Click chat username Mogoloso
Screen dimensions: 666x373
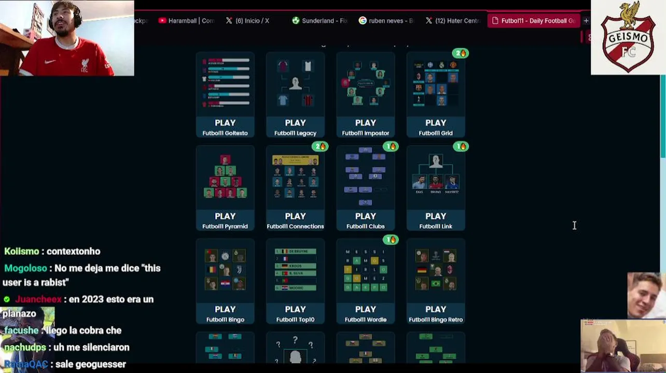26,268
